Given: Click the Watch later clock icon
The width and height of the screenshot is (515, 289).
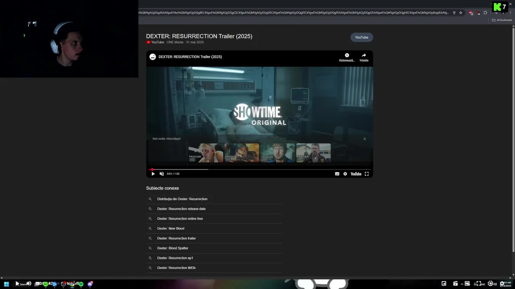Looking at the screenshot, I should [347, 55].
